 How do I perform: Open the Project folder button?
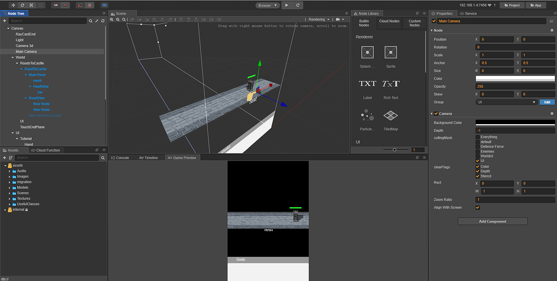(512, 5)
